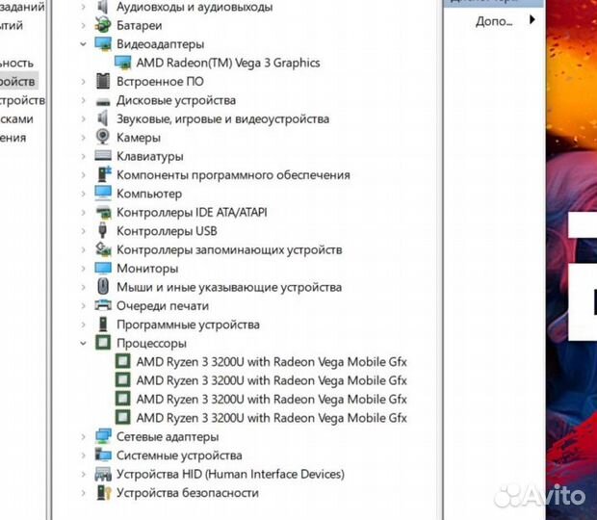Image resolution: width=597 pixels, height=520 pixels.
Task: Expand the Сетевые адаптеры category
Action: [x=83, y=436]
